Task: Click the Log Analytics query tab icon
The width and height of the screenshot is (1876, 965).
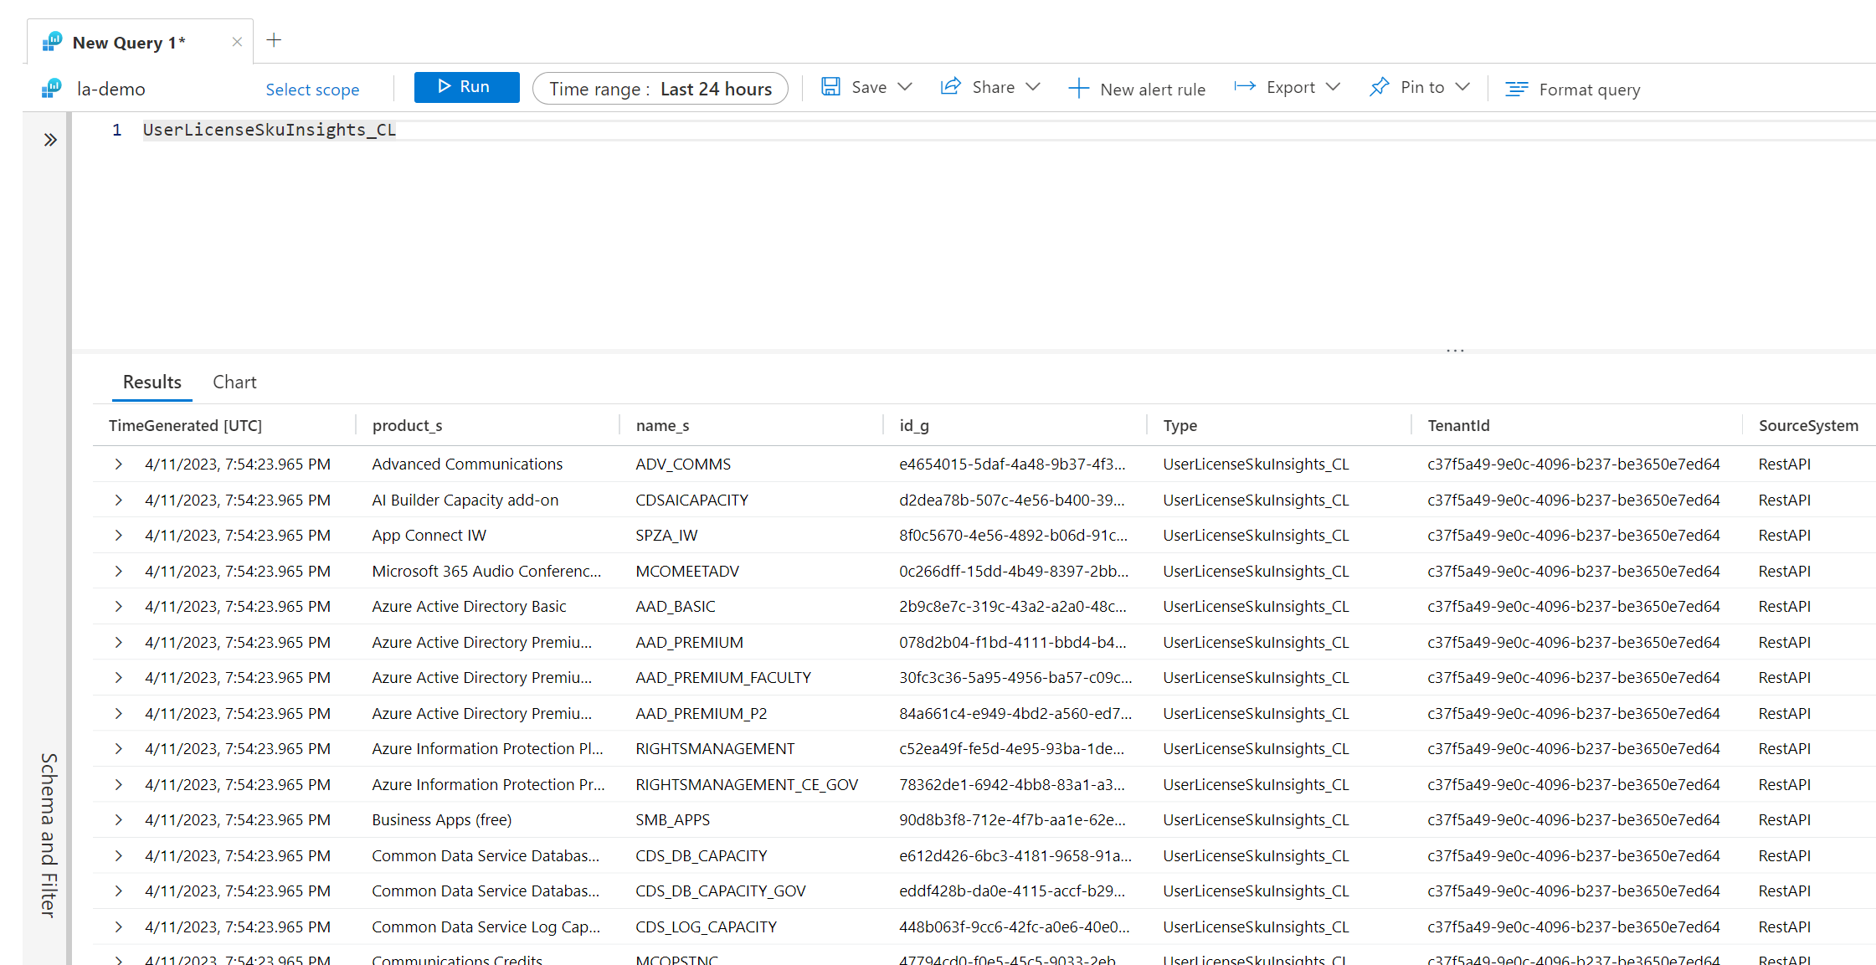Action: pos(52,42)
